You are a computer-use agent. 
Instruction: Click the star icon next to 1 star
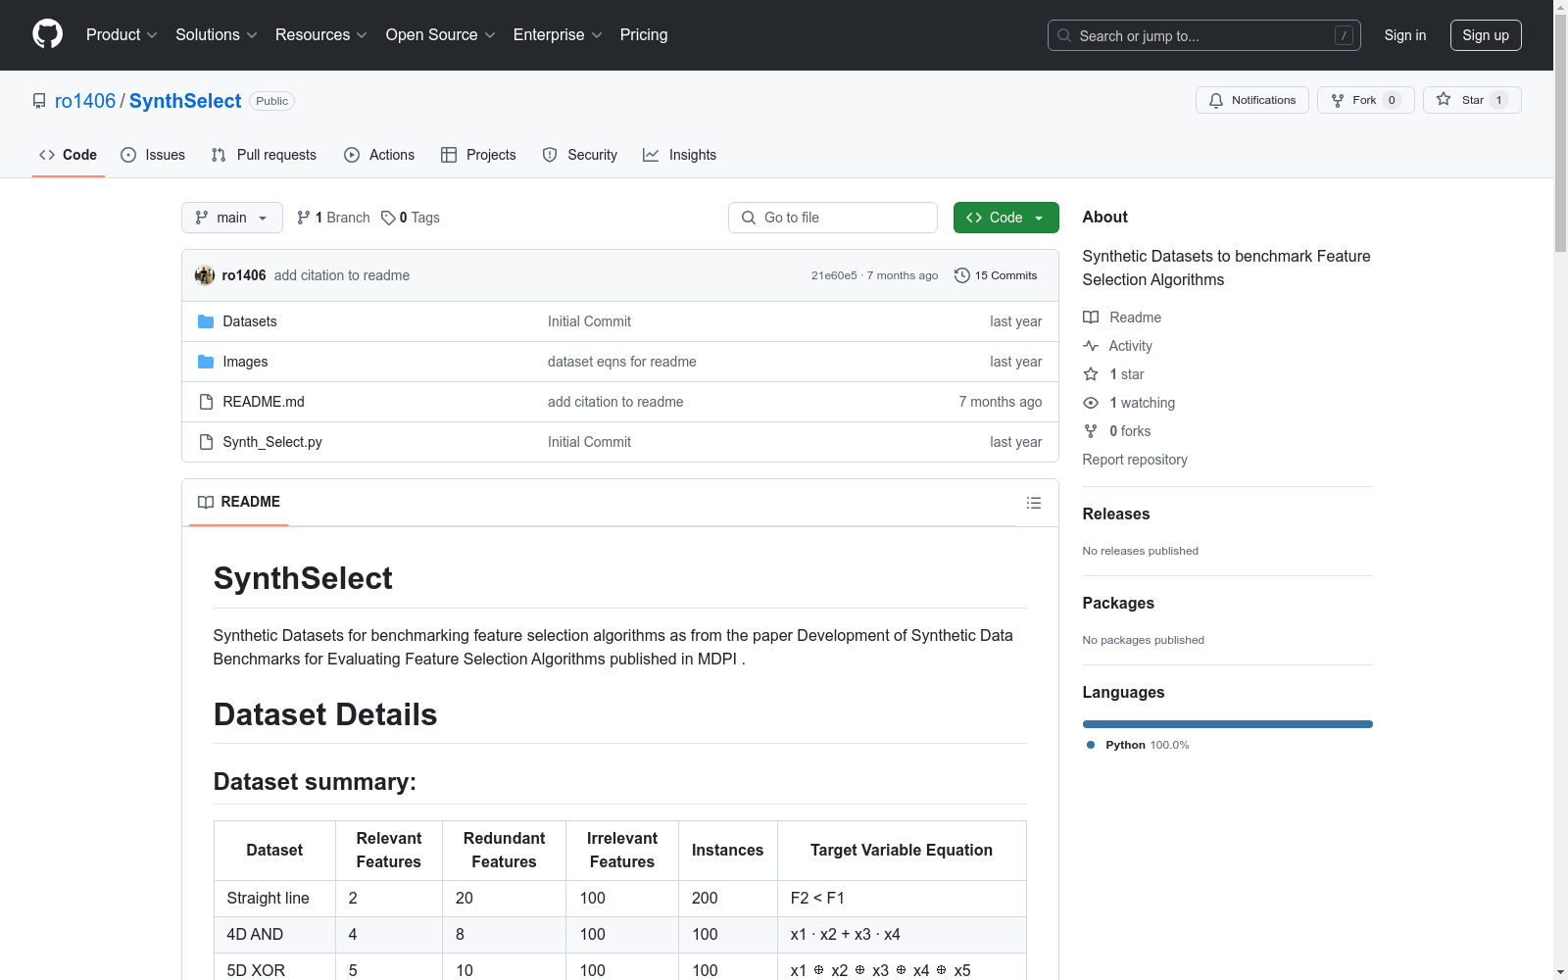[x=1091, y=374]
